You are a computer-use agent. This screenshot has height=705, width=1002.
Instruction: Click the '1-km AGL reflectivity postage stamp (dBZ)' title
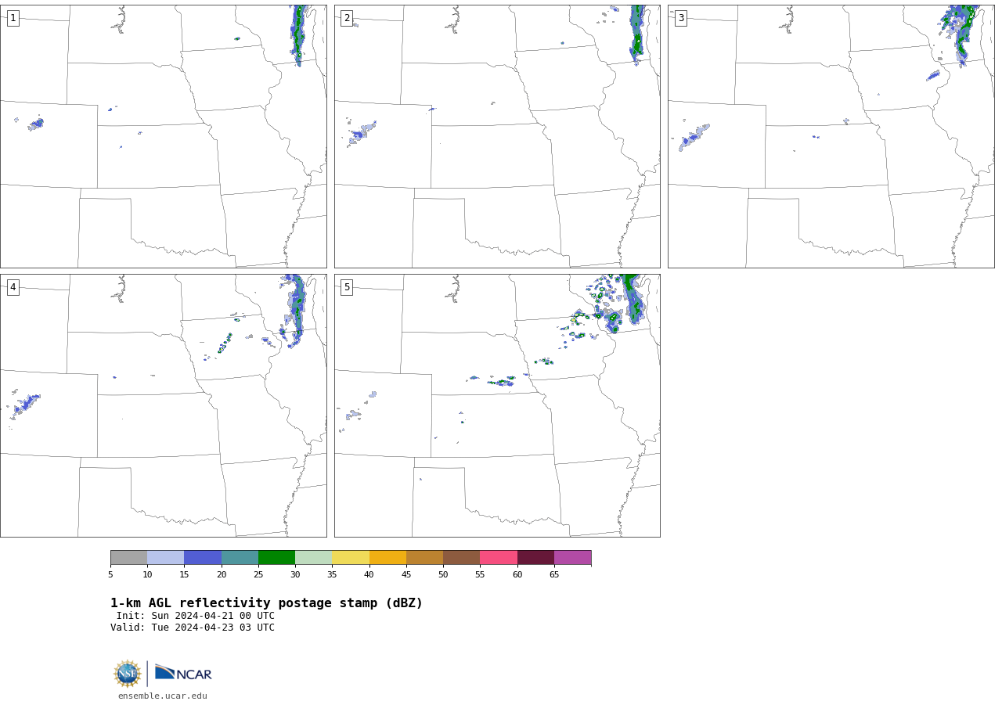coord(266,603)
